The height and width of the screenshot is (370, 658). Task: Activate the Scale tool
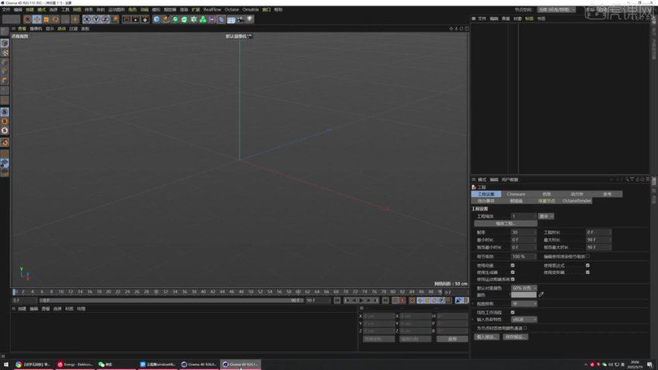46,19
